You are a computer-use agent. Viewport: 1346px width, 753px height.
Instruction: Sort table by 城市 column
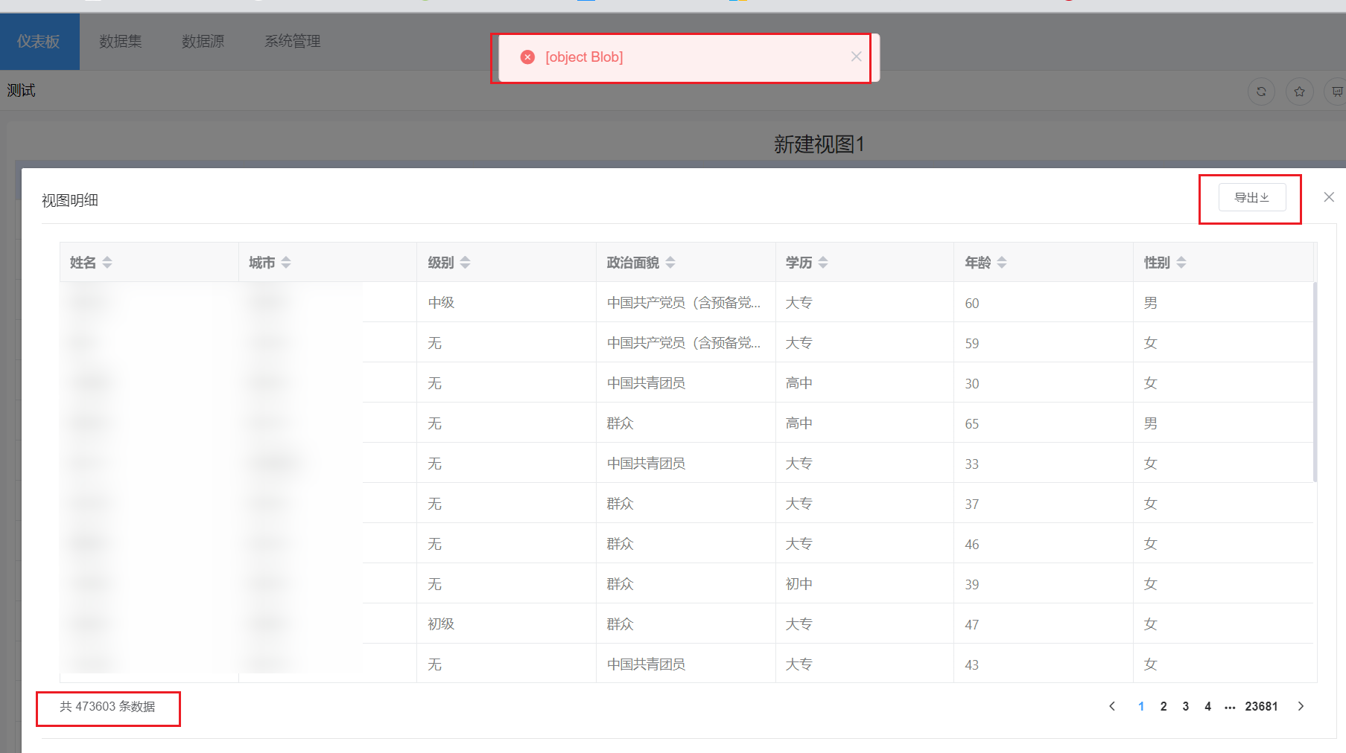pyautogui.click(x=286, y=262)
